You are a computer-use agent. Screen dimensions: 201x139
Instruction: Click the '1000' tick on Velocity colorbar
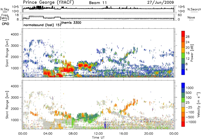pos(190,88)
